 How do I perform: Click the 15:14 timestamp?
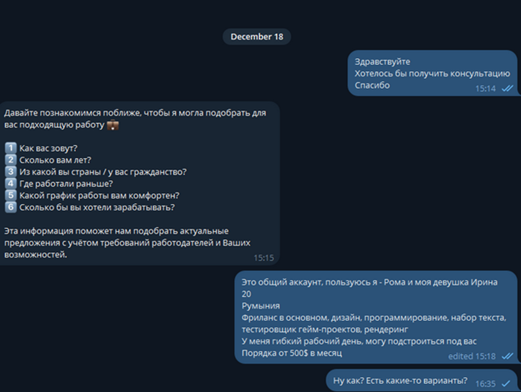pos(485,89)
